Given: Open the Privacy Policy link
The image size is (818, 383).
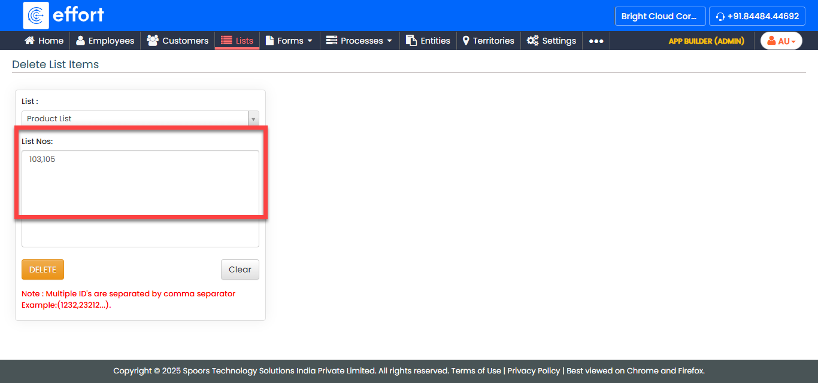Looking at the screenshot, I should pyautogui.click(x=534, y=370).
